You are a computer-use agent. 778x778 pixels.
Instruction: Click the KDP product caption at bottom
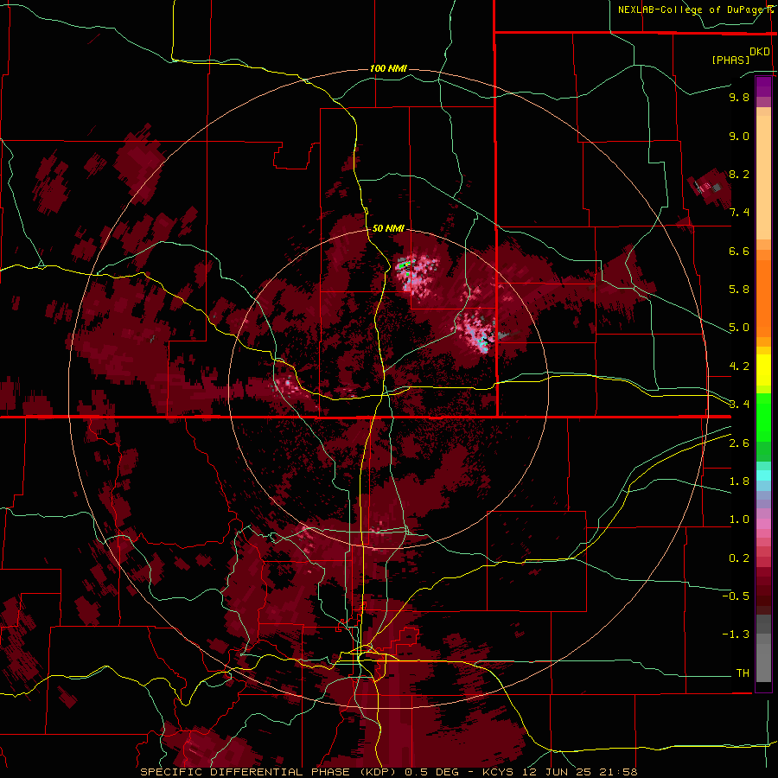(388, 772)
